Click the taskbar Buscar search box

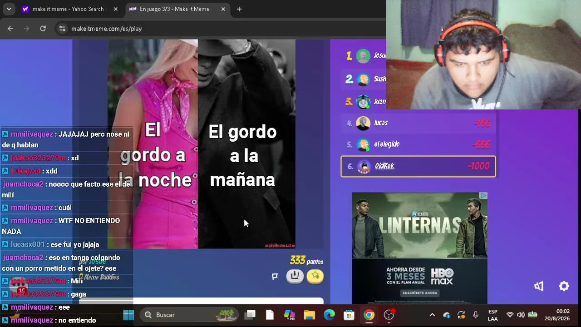coord(189,315)
